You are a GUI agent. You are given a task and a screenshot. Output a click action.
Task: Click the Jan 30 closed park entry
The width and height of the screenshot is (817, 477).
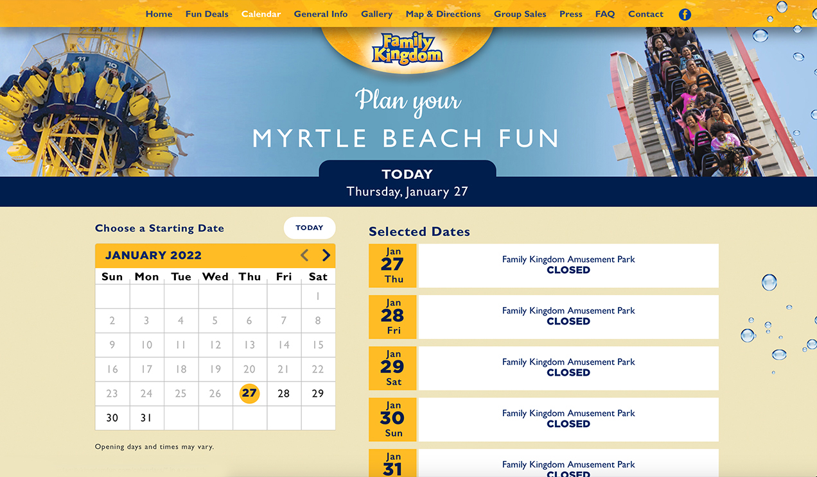tap(568, 419)
